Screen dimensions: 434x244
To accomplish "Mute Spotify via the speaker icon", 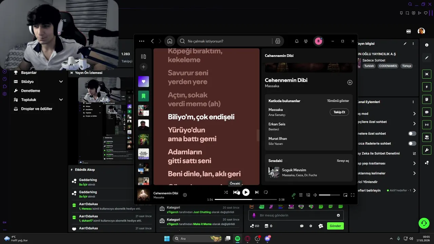I will point(315,195).
